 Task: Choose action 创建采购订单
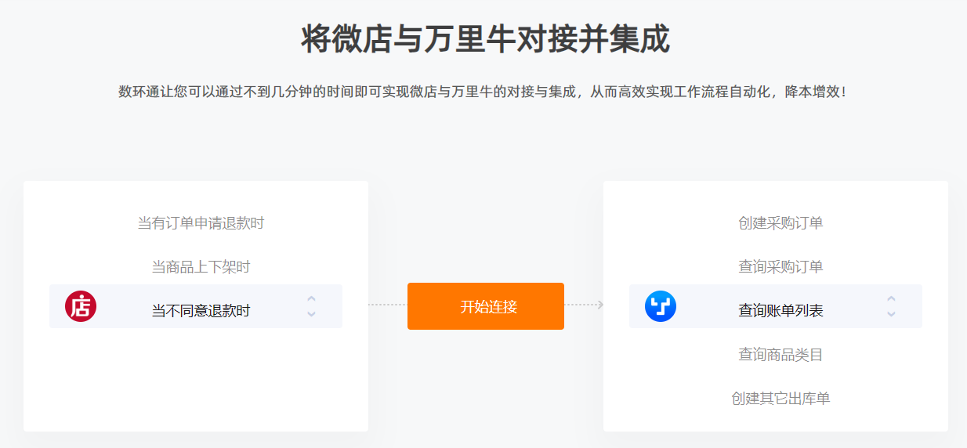pyautogui.click(x=780, y=223)
